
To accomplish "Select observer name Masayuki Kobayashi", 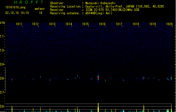I will [100, 3].
